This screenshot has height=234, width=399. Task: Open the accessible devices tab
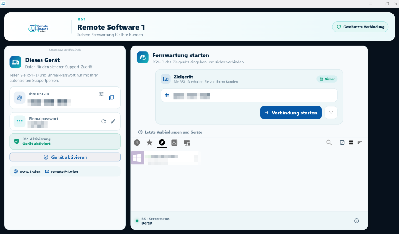[x=187, y=143]
